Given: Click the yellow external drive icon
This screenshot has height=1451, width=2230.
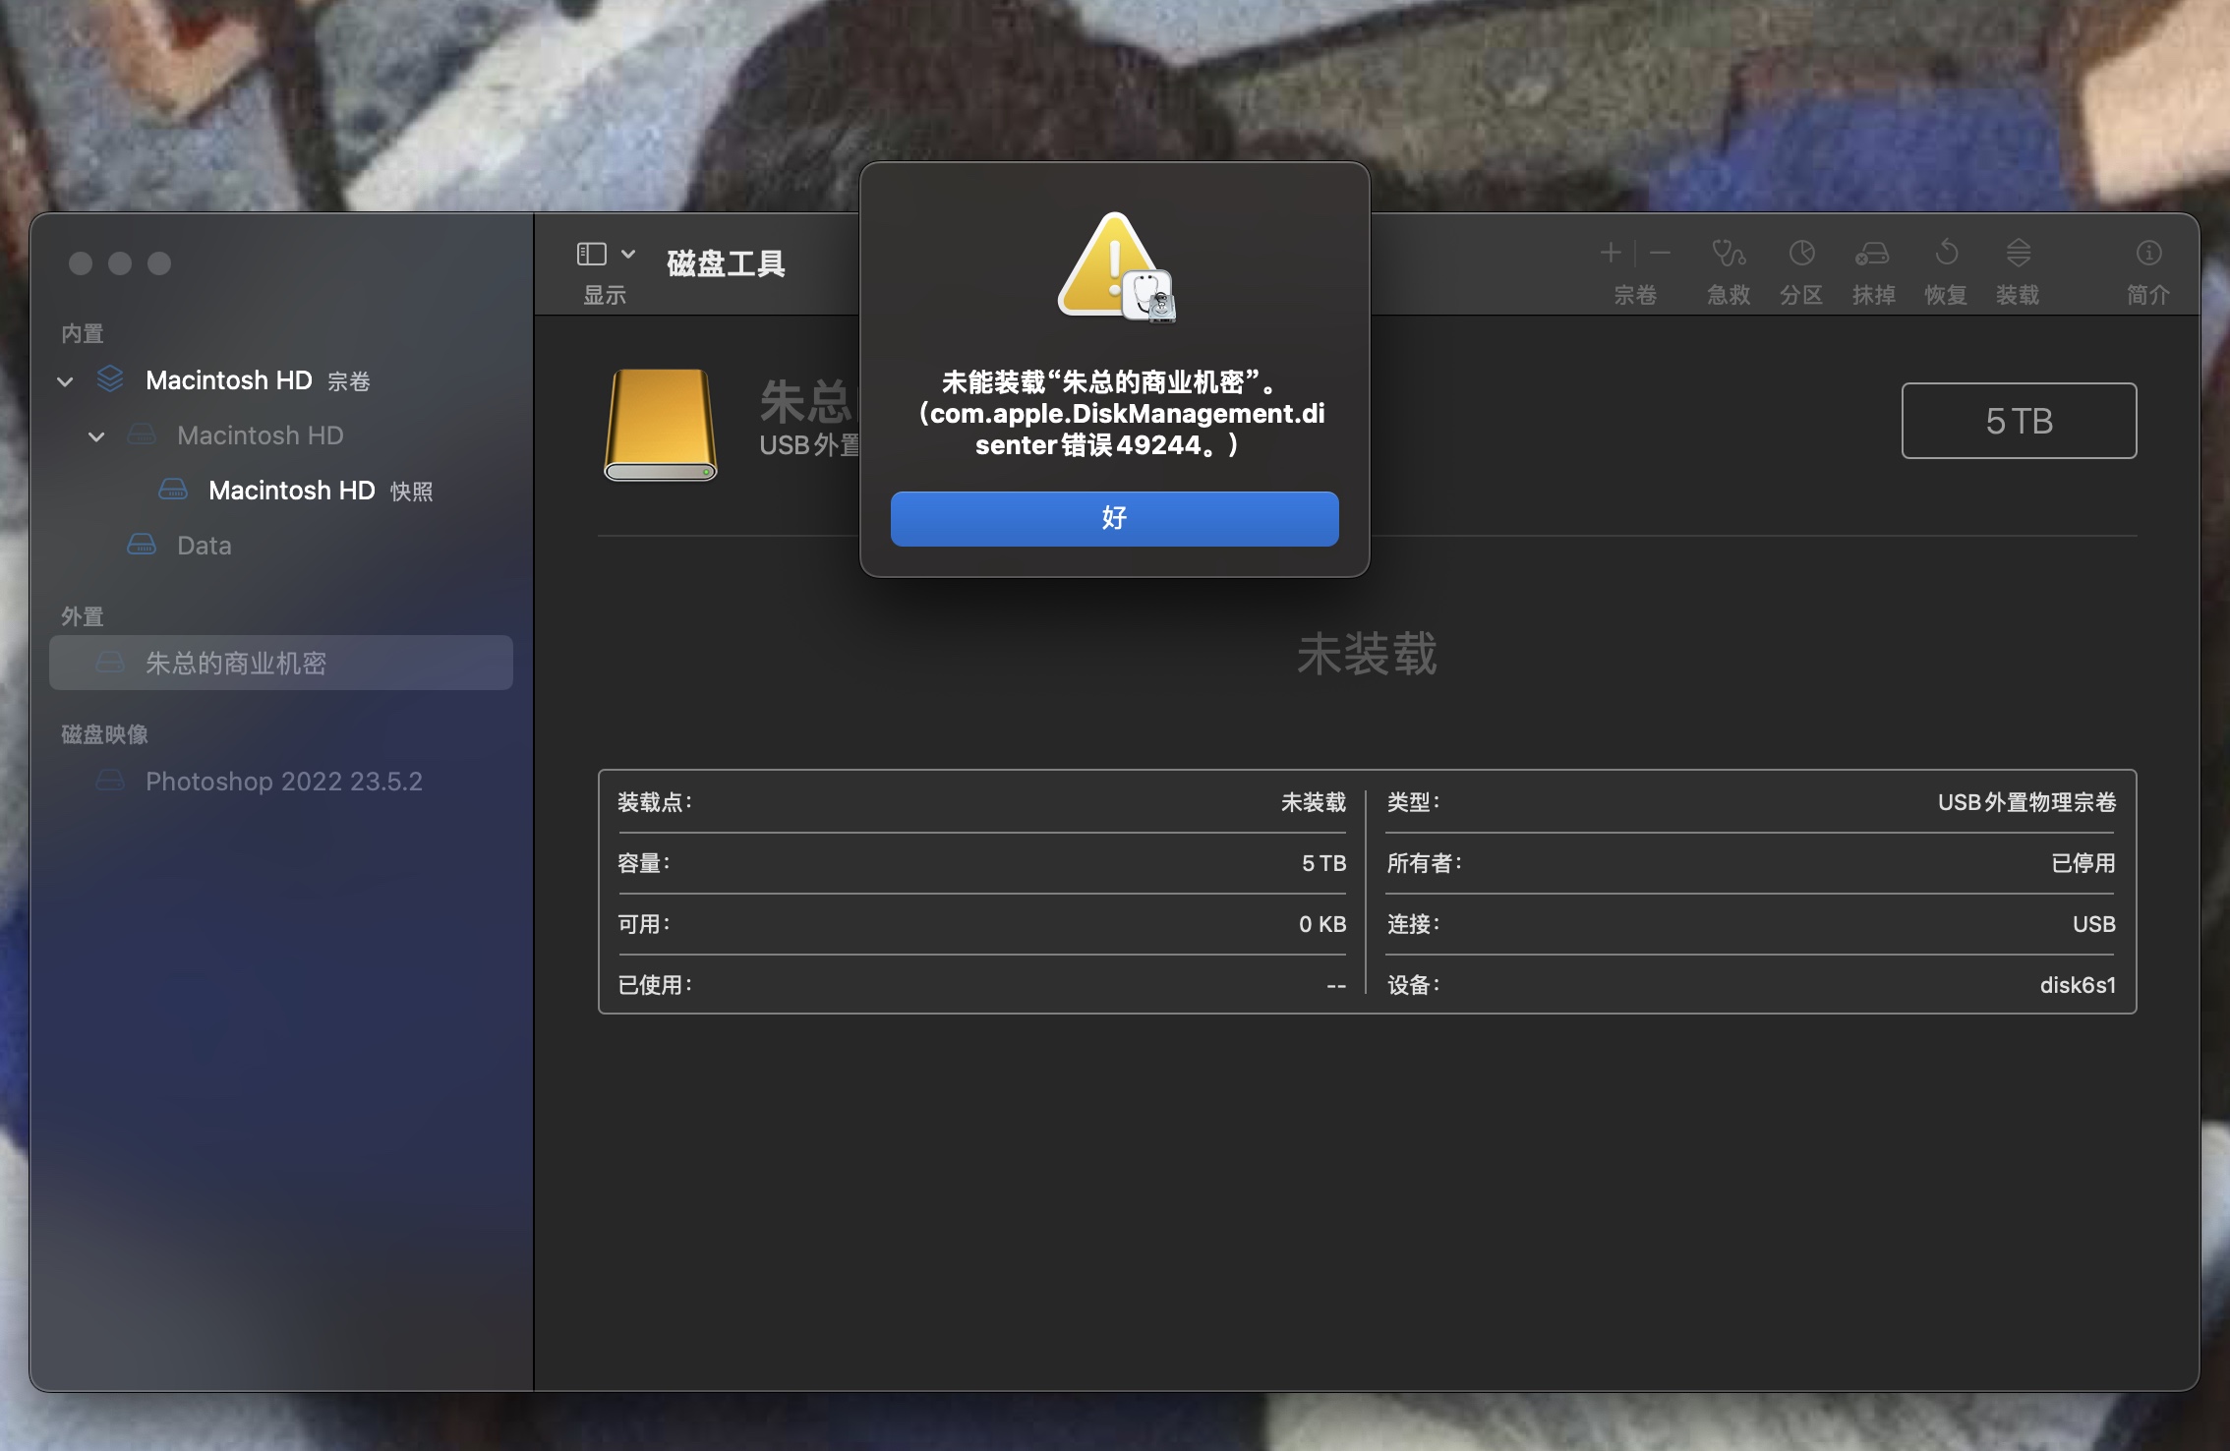Looking at the screenshot, I should [661, 425].
